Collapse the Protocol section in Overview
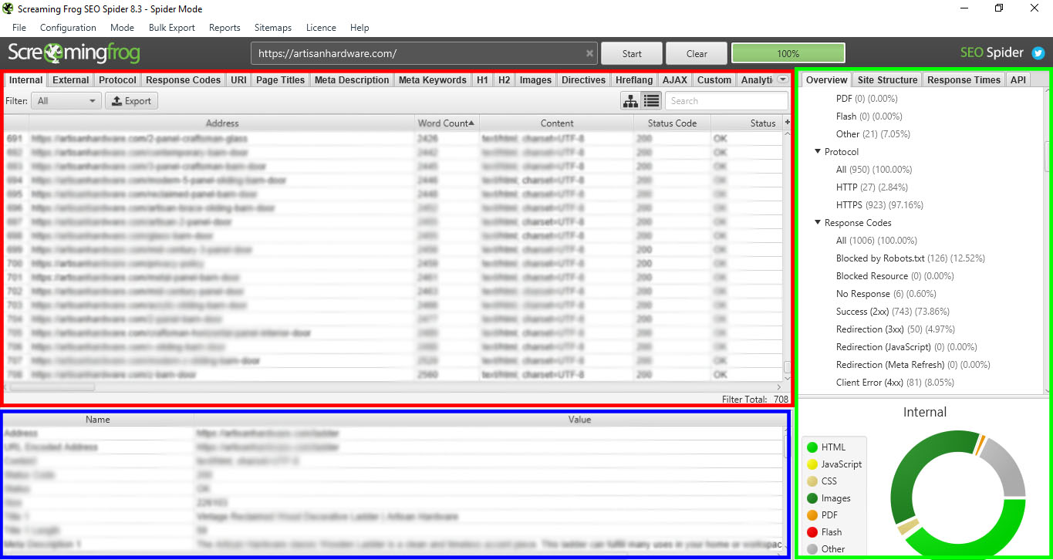The height and width of the screenshot is (560, 1053). pos(818,152)
